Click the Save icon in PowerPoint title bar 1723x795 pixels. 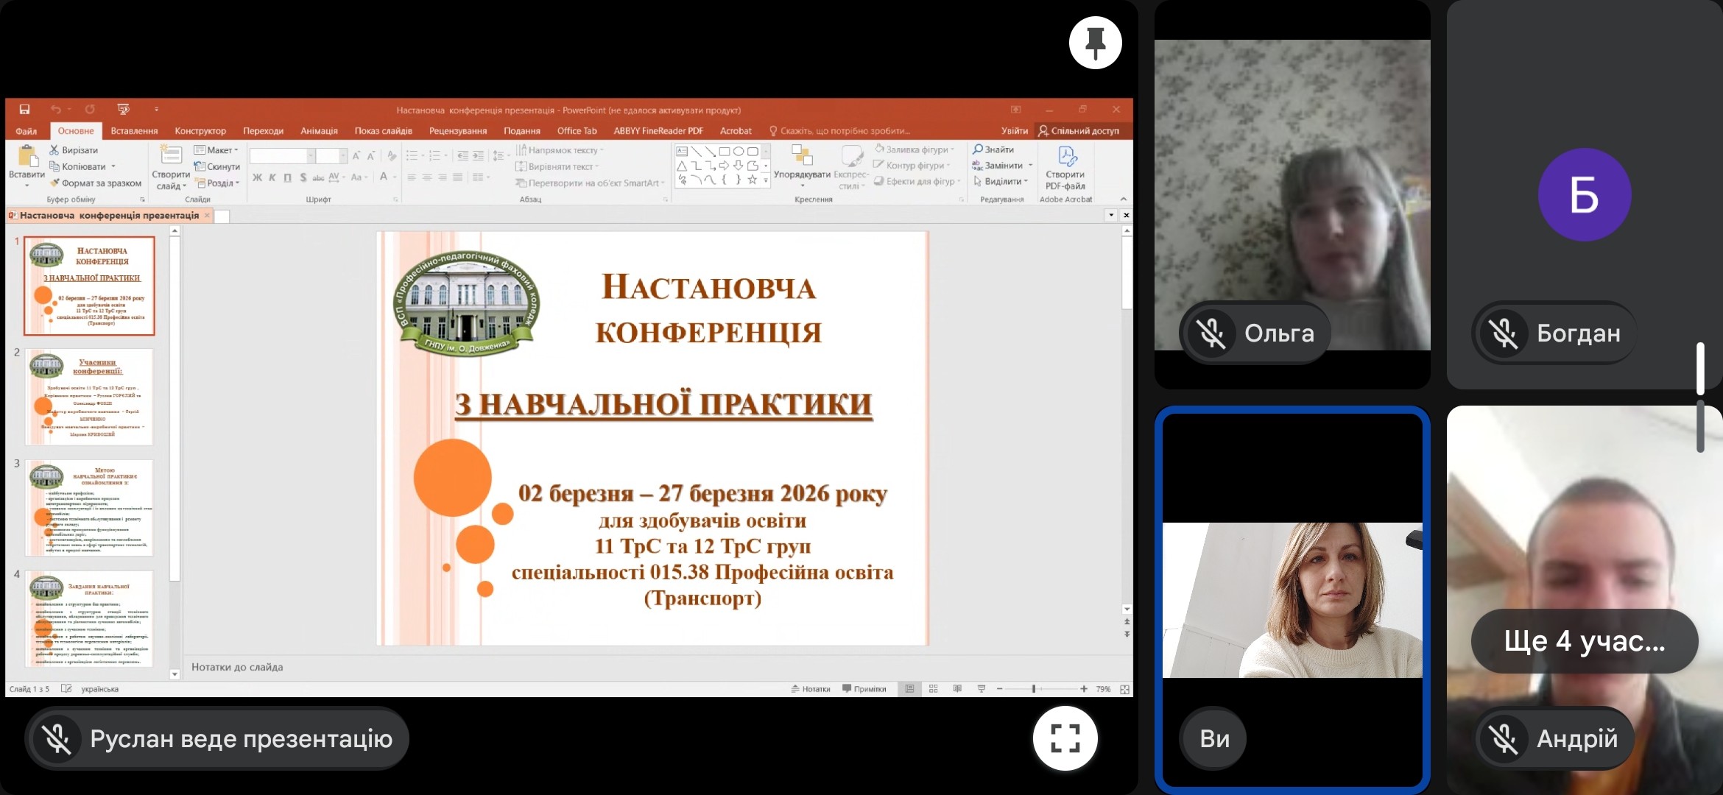[24, 110]
